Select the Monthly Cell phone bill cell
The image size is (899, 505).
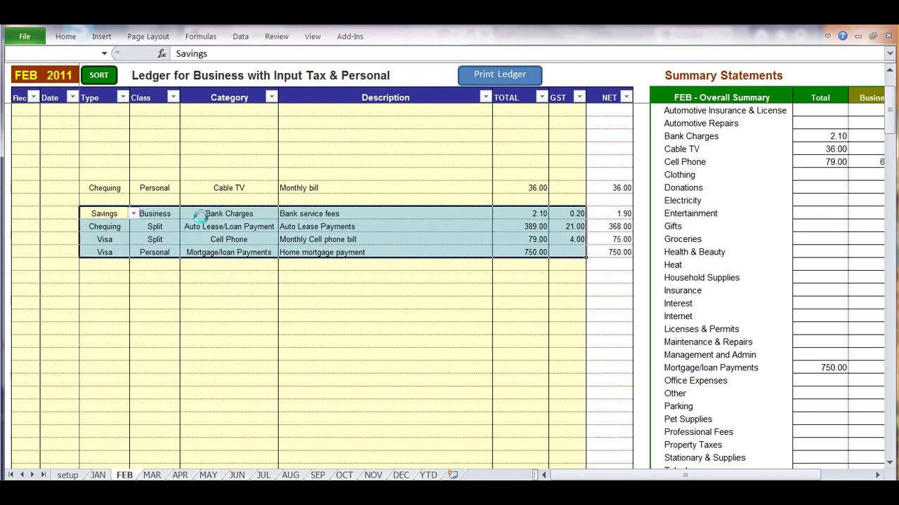point(385,239)
